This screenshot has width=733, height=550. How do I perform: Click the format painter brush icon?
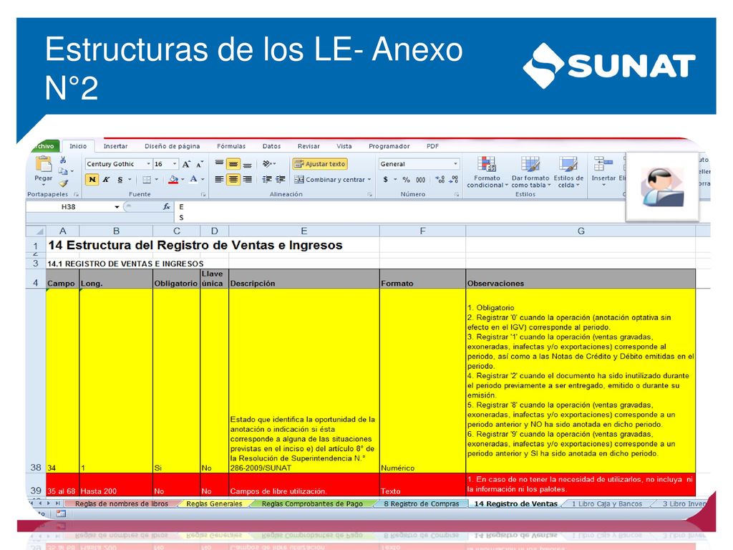tap(63, 183)
